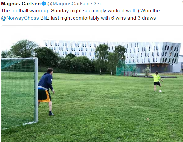
Task: Click the goalkeeper in the blue hoodie
Action: click(x=46, y=91)
